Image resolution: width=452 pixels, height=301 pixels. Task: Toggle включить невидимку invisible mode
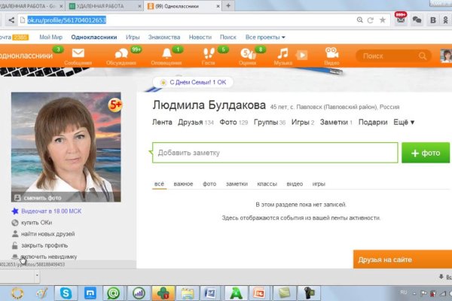45,257
